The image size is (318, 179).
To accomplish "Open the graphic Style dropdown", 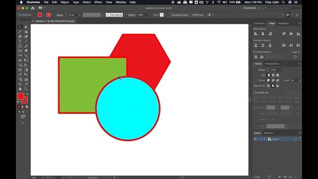I will pyautogui.click(x=165, y=15).
